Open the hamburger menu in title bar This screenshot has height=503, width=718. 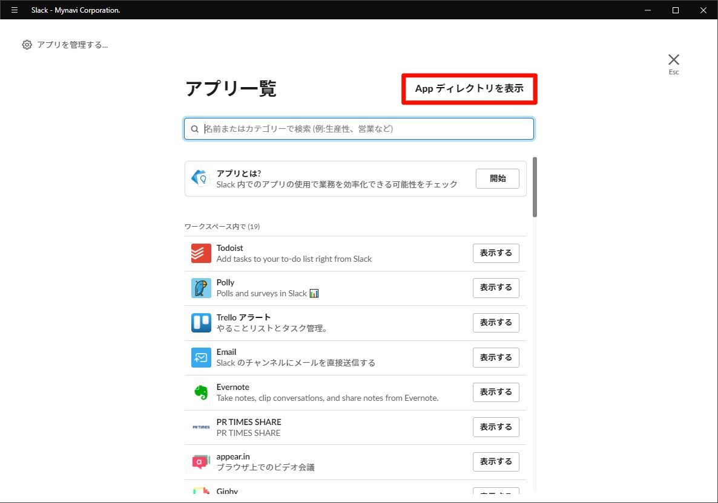click(x=14, y=10)
